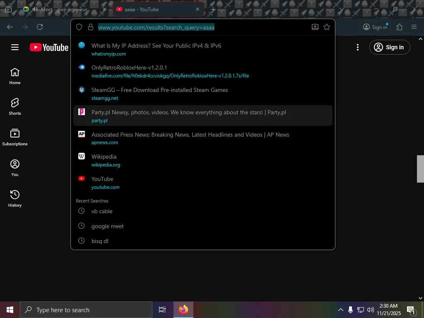Screen dimensions: 424x318
Task: Open the Firefox extensions puzzle icon
Action: 400,27
